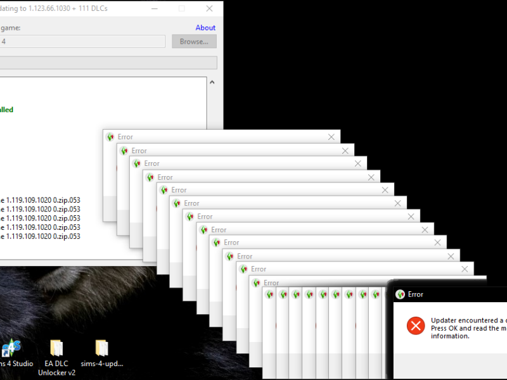507x380 pixels.
Task: Close the rearmost Error dialog
Action: [331, 137]
